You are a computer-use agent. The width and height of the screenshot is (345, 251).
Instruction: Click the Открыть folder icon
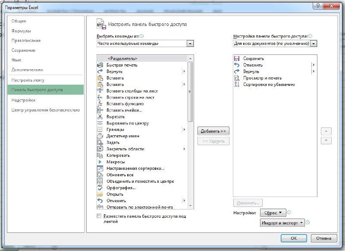tap(100, 194)
